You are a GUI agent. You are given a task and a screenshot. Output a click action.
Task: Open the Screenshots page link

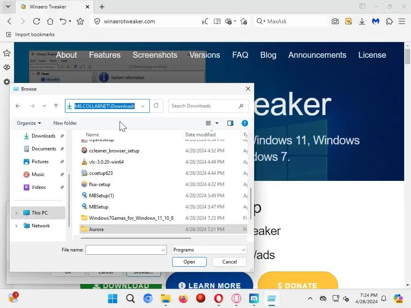[x=155, y=55]
